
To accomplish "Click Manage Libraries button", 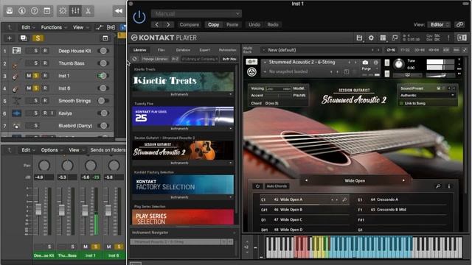I will (x=155, y=59).
